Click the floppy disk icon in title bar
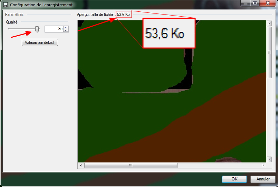This screenshot has width=278, height=187. [6, 5]
